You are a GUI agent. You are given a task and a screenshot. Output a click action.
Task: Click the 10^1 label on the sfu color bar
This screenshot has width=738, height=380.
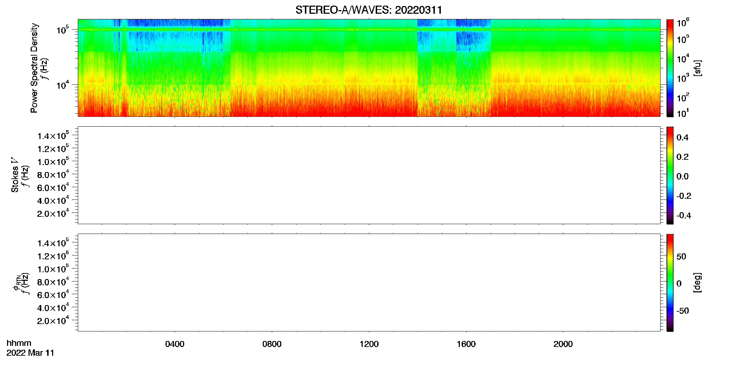(x=683, y=113)
